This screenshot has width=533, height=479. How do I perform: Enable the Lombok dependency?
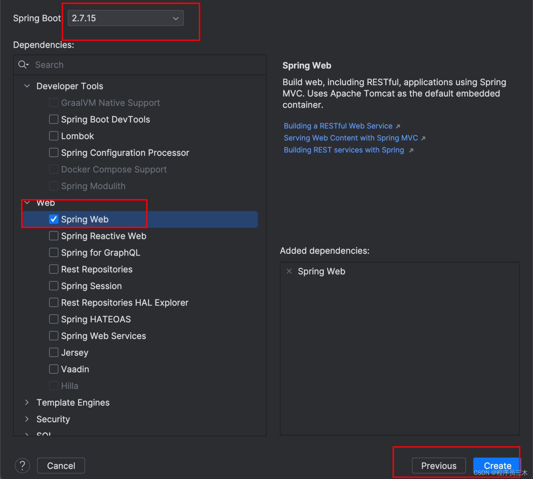pos(54,136)
